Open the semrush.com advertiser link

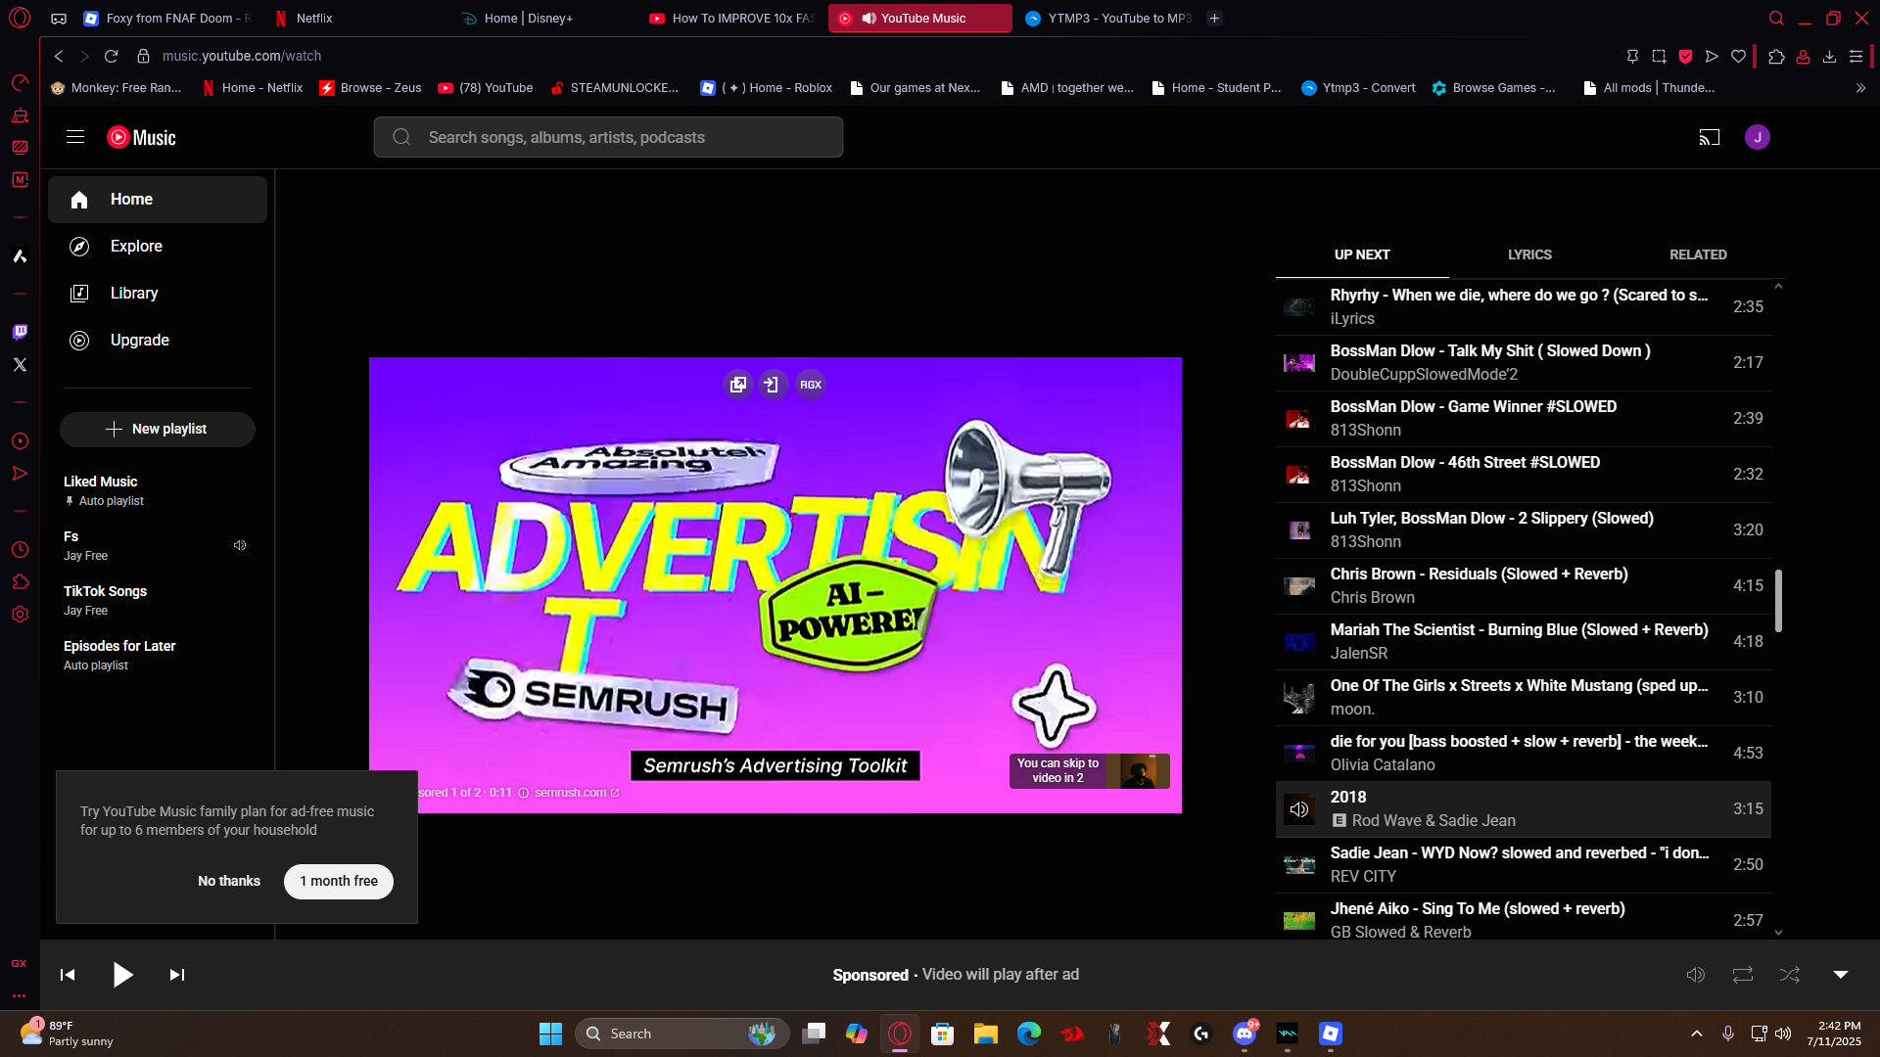tap(577, 793)
